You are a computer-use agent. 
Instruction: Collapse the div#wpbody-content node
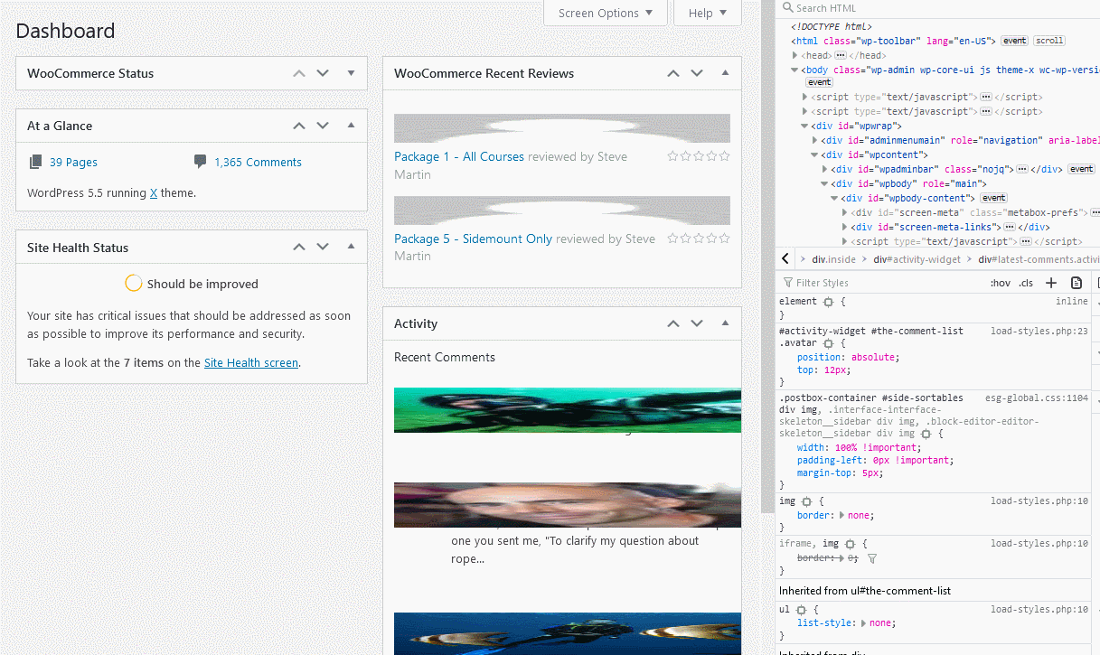[834, 198]
